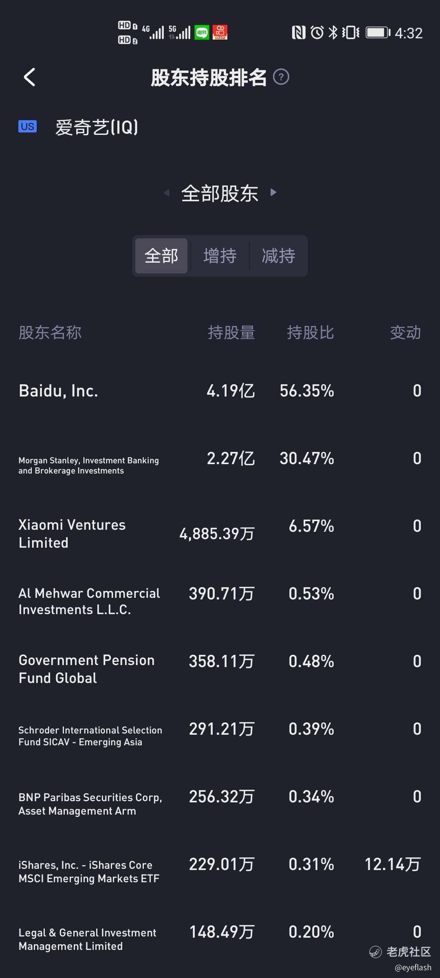The image size is (440, 978).
Task: Tap the Bluetooth status icon
Action: click(333, 32)
